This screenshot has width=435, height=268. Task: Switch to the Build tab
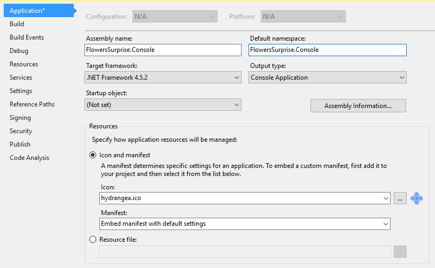tap(17, 24)
